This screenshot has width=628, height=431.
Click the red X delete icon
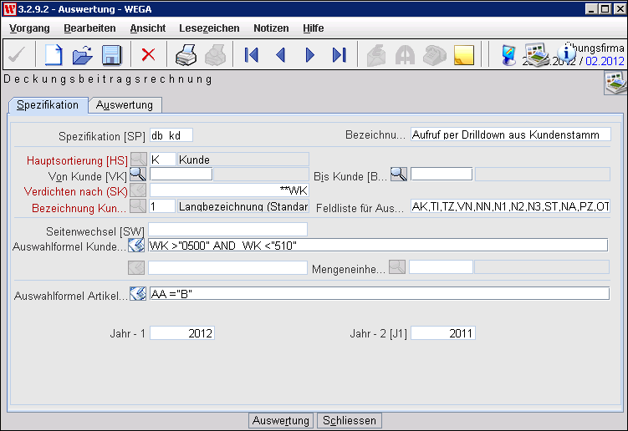click(x=148, y=55)
